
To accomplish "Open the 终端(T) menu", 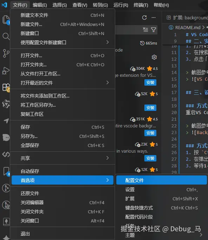I will 141,5.
